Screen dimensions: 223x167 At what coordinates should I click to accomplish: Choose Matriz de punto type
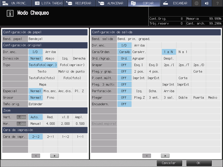pos(72,71)
